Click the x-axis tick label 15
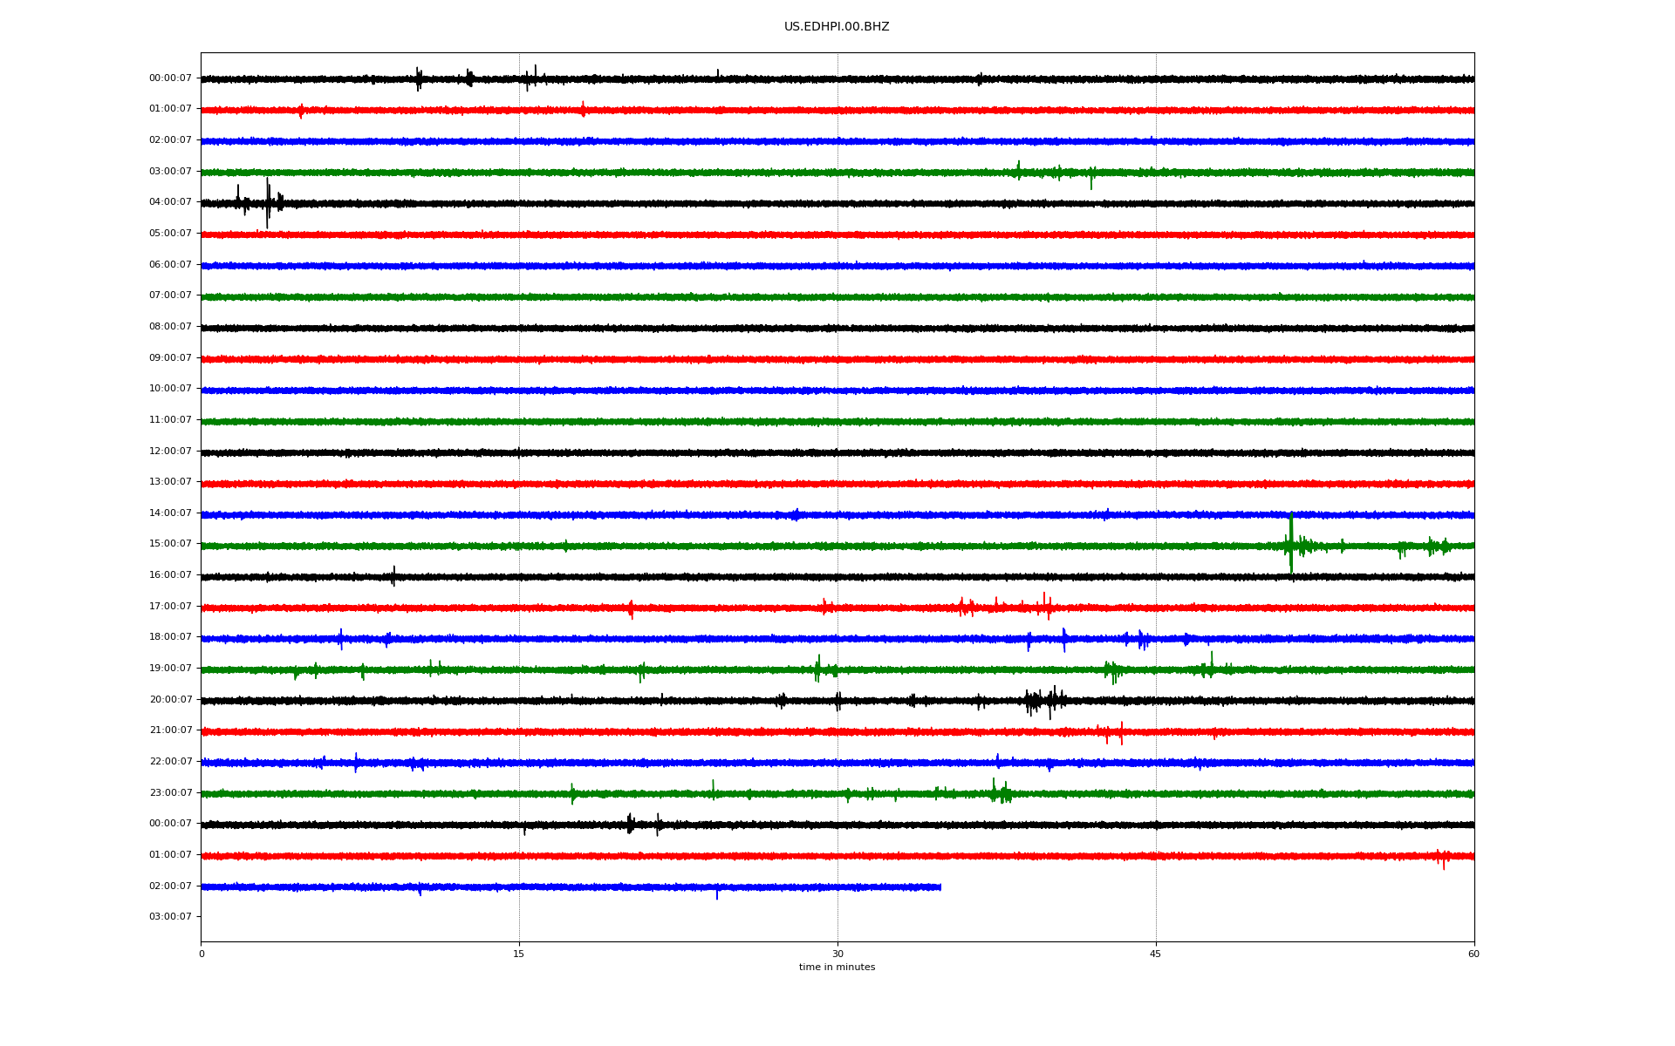 (519, 954)
